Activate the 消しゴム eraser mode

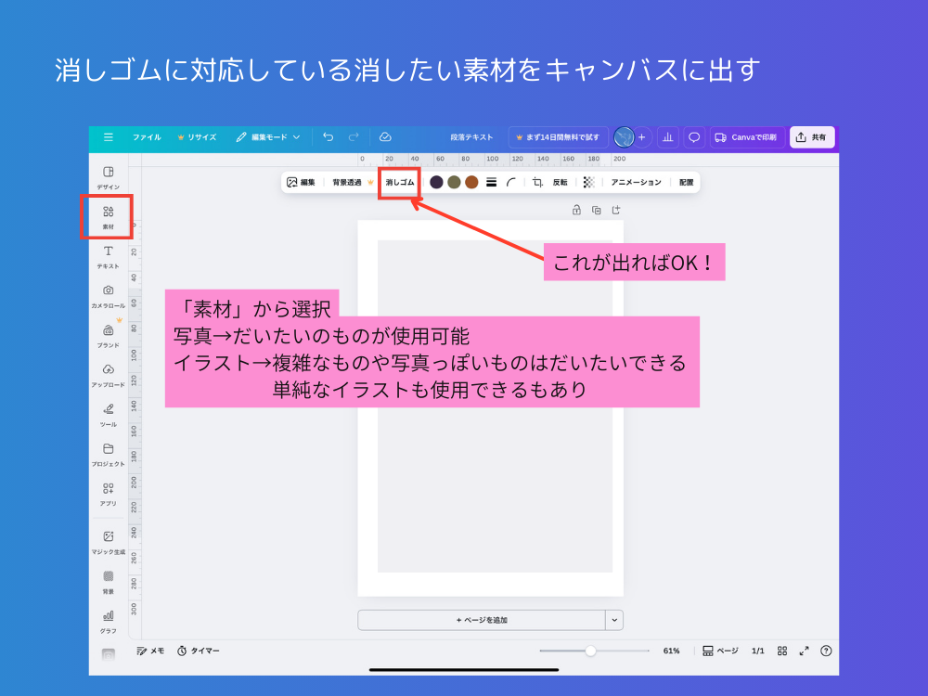pyautogui.click(x=400, y=182)
